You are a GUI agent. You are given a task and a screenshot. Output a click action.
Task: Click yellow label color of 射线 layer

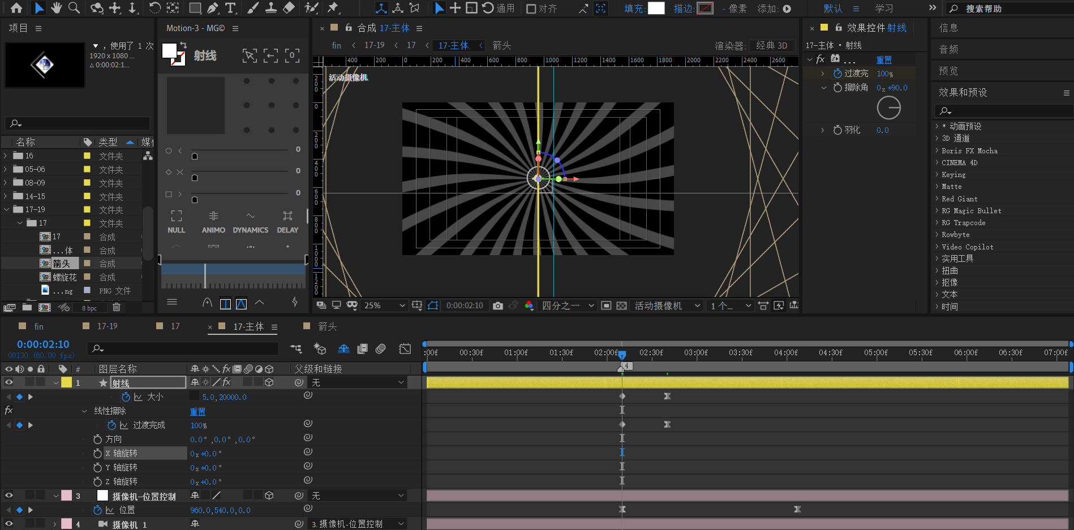click(67, 383)
